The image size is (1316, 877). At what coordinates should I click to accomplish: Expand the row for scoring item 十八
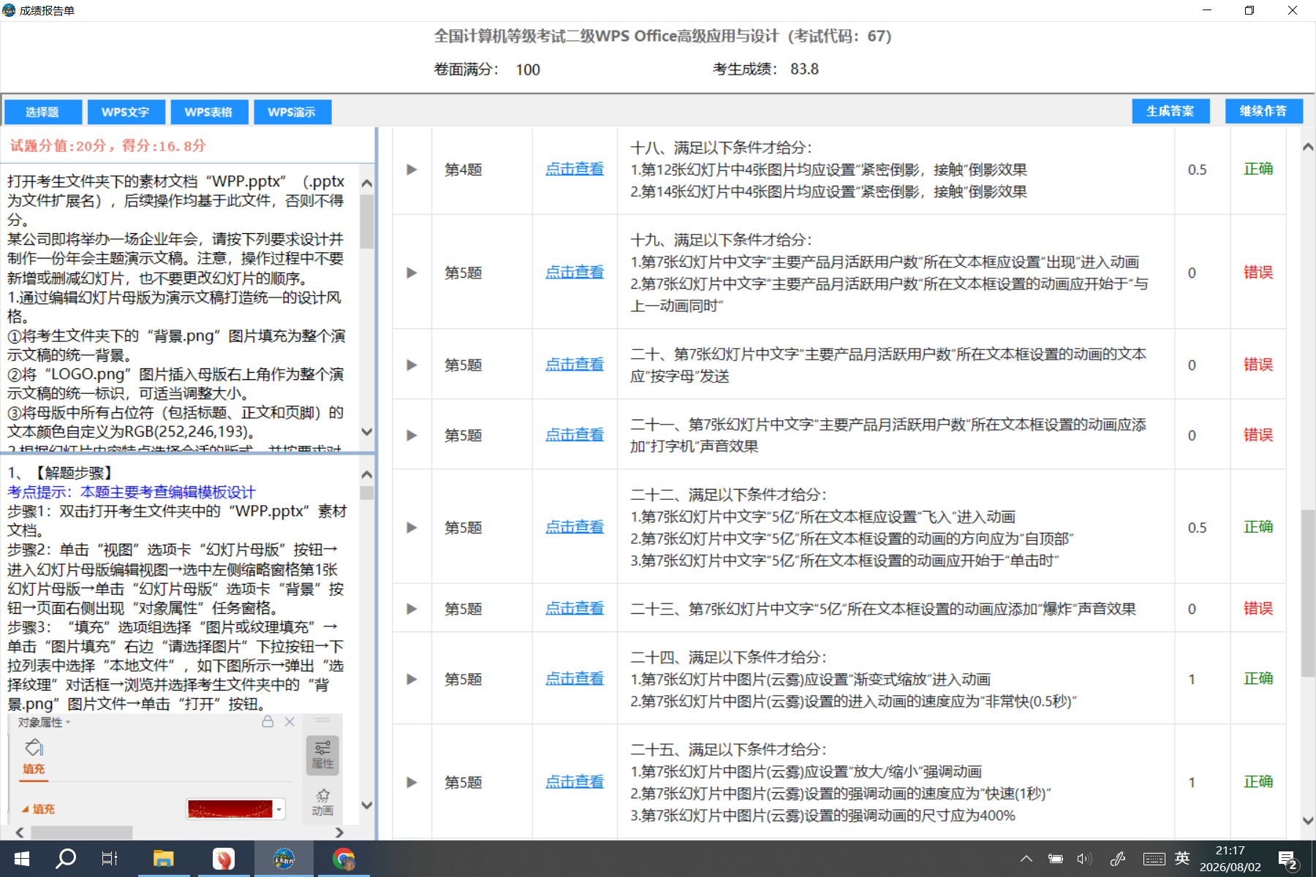[412, 170]
